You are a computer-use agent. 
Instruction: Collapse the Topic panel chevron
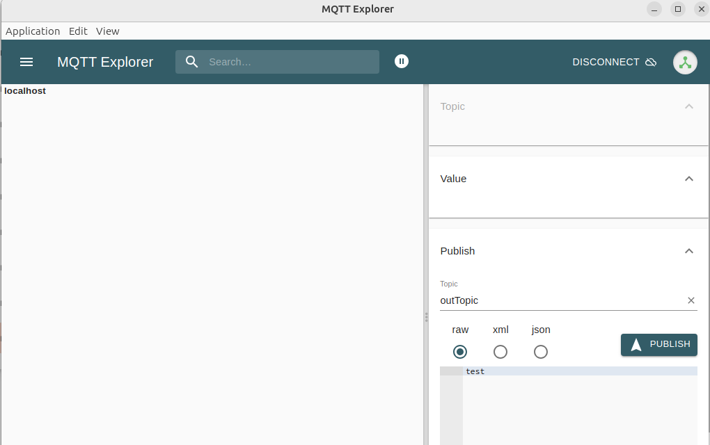689,106
